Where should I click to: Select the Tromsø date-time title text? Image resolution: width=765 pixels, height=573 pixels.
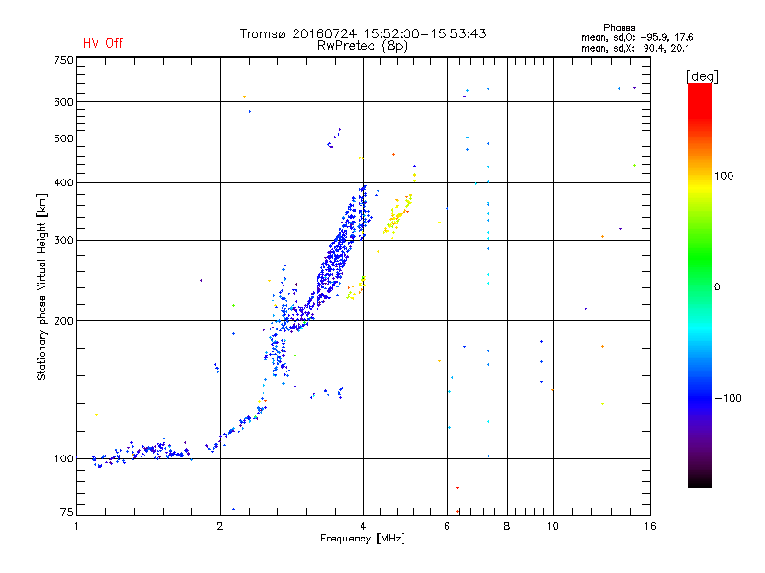click(x=362, y=33)
